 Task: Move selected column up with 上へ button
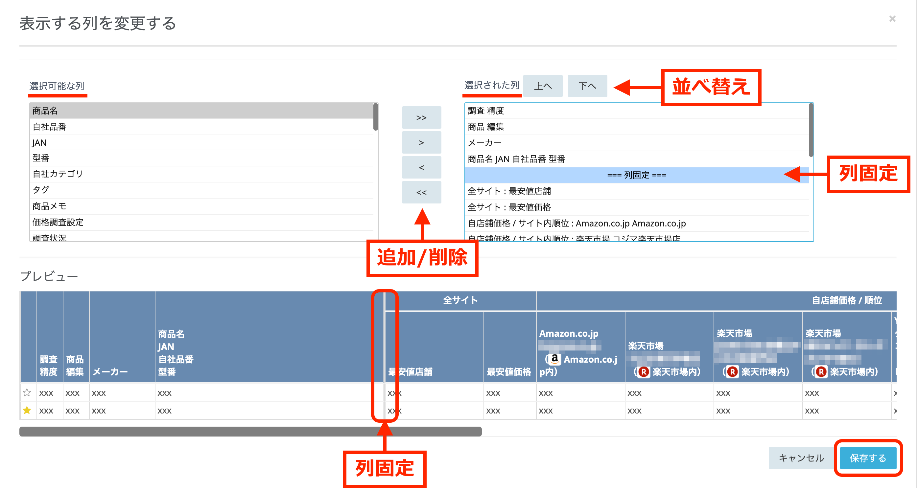tap(543, 86)
